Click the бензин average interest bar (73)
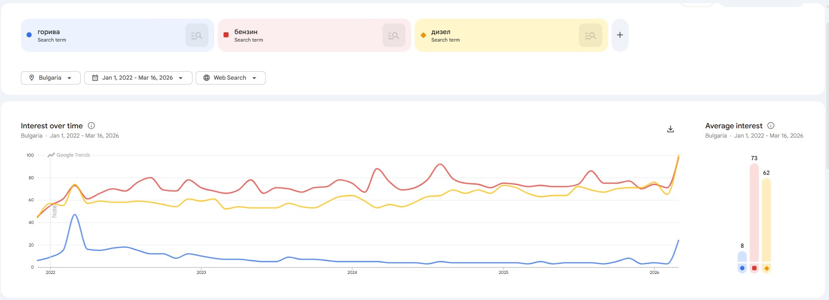Image resolution: width=829 pixels, height=300 pixels. (754, 212)
